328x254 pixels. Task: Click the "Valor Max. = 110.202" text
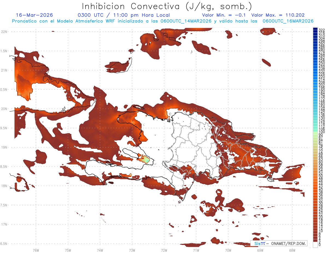point(278,15)
